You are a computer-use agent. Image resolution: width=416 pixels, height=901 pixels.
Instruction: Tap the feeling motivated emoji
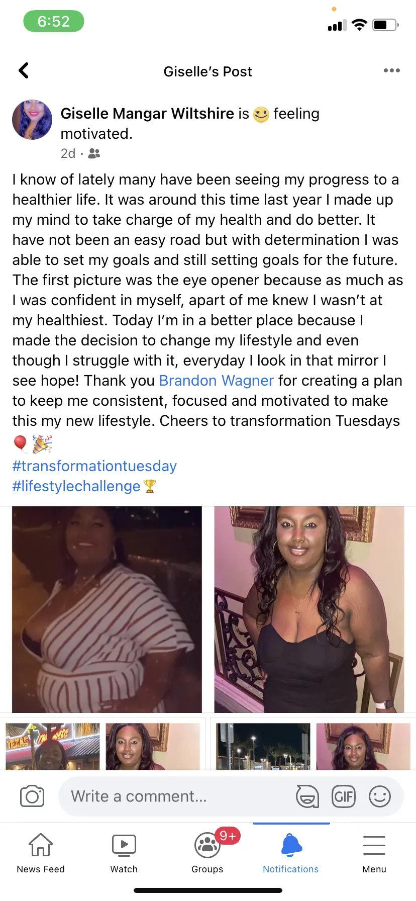[261, 114]
